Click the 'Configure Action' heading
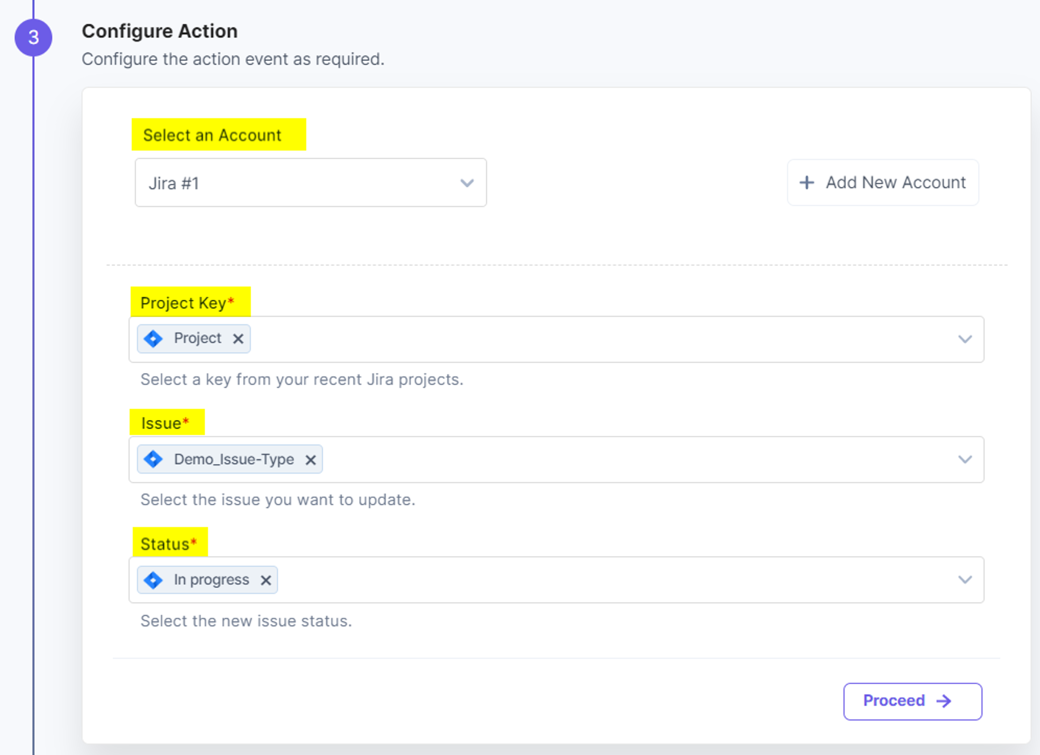The height and width of the screenshot is (755, 1040). tap(160, 31)
